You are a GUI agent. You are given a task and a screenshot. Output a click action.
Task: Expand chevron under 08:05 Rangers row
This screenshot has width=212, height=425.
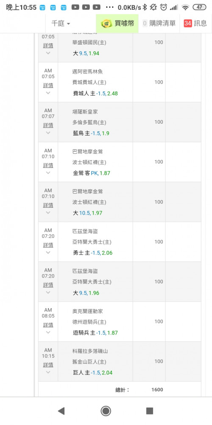(x=48, y=332)
